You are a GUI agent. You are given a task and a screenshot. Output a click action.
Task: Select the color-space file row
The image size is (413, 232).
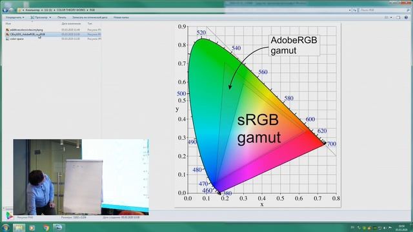[x=53, y=39]
